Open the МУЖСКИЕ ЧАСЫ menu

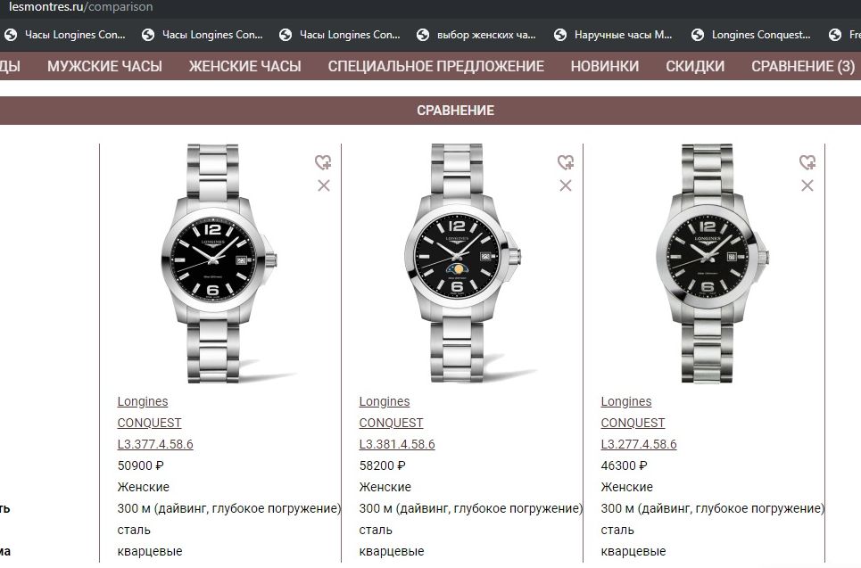pos(104,66)
